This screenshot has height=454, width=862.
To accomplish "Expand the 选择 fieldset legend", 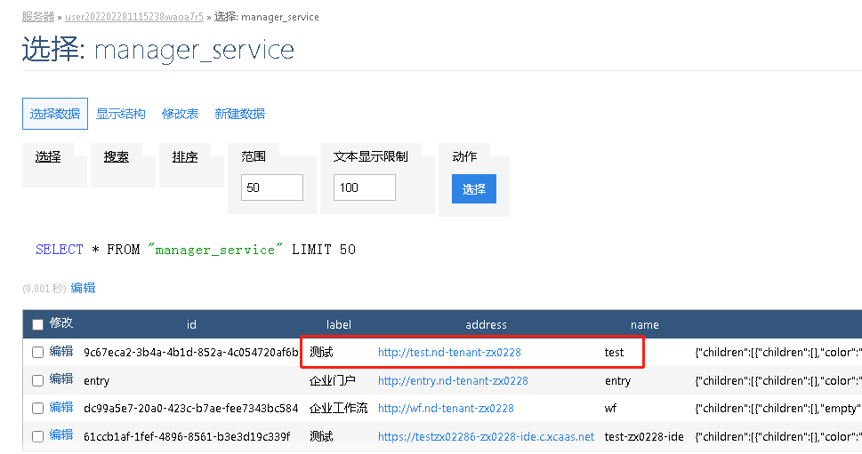I will point(48,156).
